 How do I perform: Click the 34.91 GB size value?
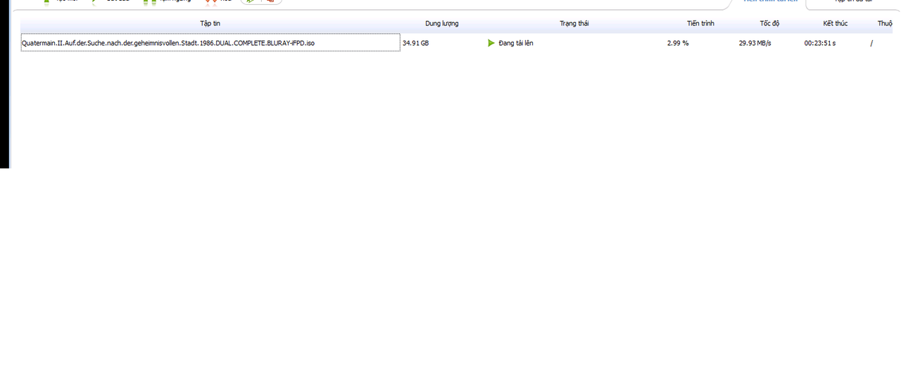click(415, 43)
